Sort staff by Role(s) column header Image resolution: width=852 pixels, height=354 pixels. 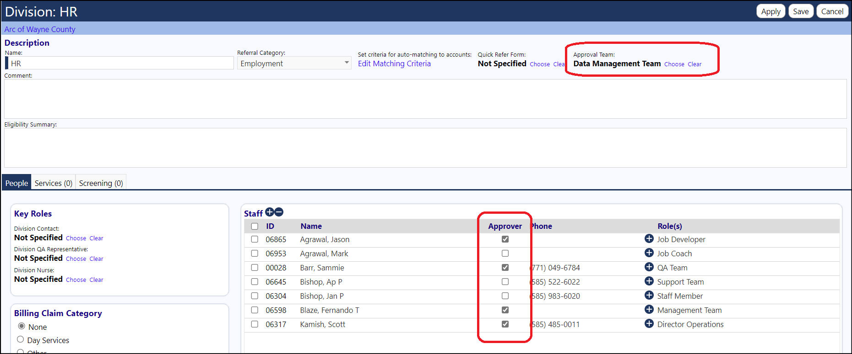[x=670, y=226]
